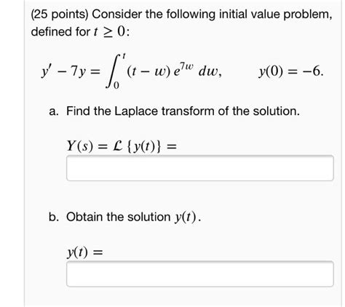Click the e^{7w} exponential term
Screen dimensions: 345x307
(183, 70)
